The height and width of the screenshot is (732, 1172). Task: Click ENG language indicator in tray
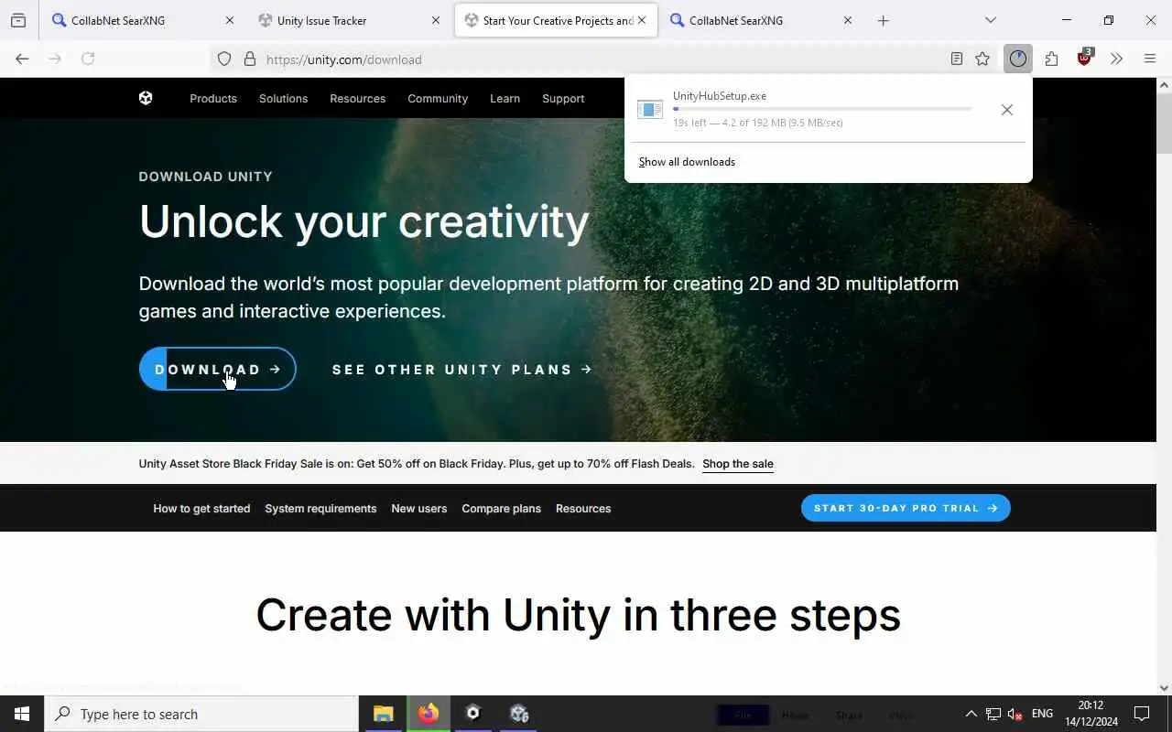(1042, 714)
